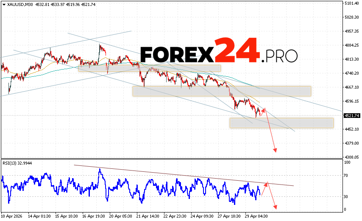
Task: Click the 4667.10 price axis label
Action: click(352, 87)
